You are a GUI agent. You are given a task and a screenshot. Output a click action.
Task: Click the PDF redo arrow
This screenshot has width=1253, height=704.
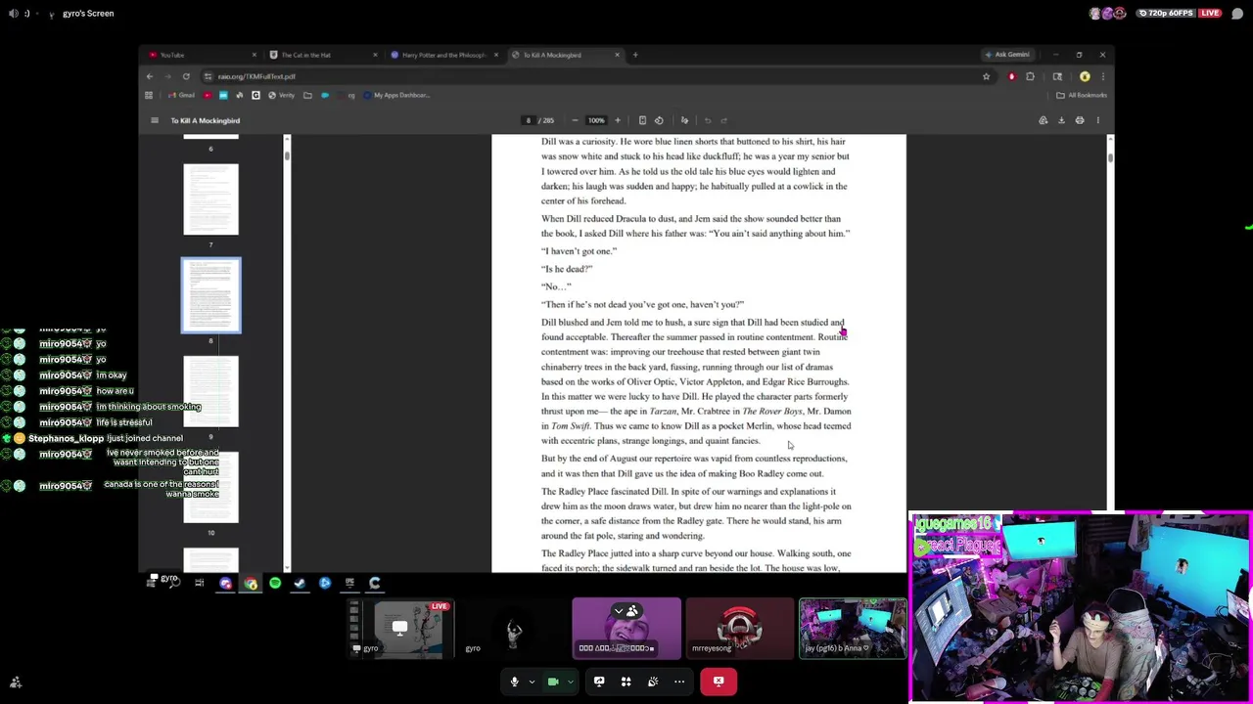point(724,120)
